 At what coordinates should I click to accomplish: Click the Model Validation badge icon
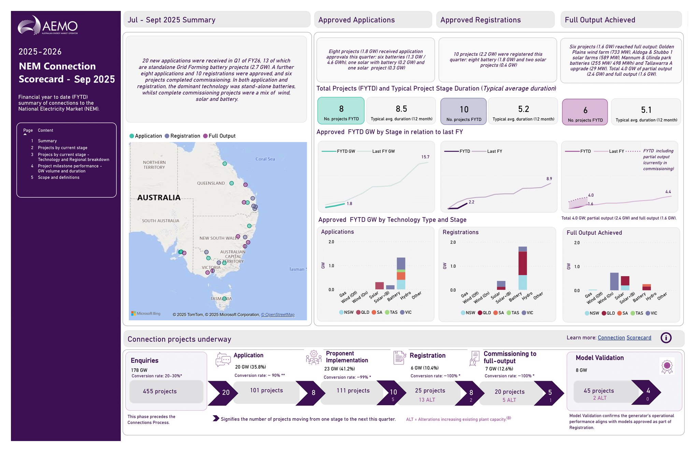click(x=667, y=366)
